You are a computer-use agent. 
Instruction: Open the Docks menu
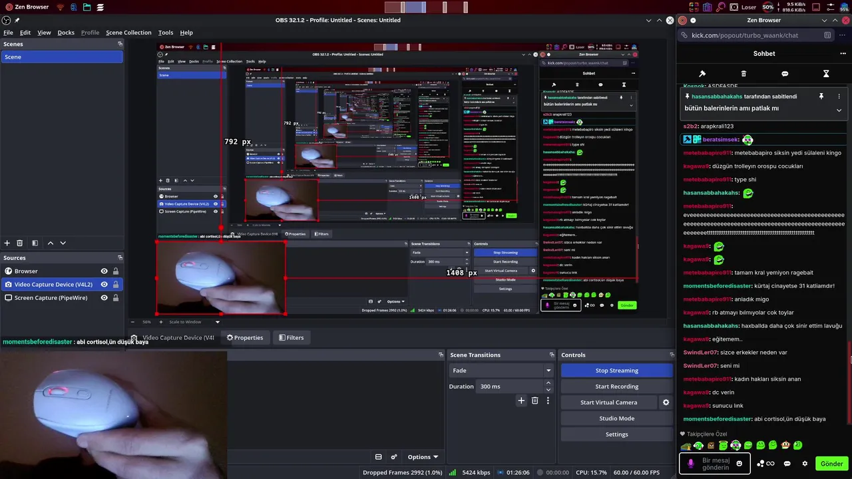(66, 33)
